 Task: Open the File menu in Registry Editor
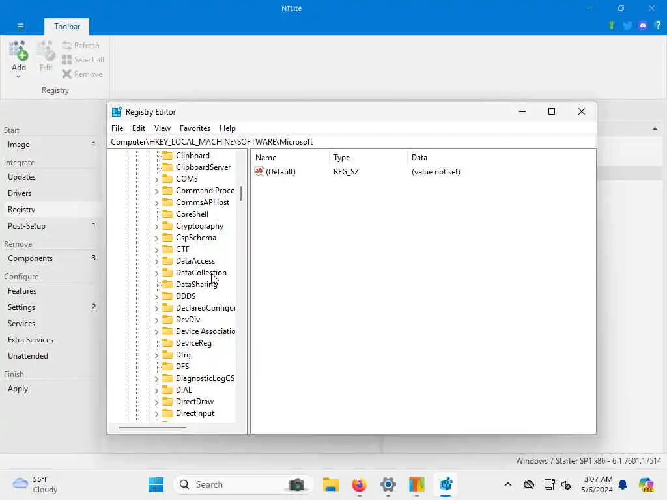(117, 128)
